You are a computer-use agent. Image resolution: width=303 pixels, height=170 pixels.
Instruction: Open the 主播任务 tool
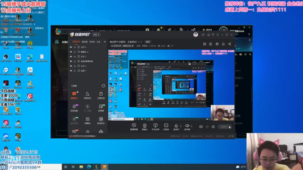point(101,96)
